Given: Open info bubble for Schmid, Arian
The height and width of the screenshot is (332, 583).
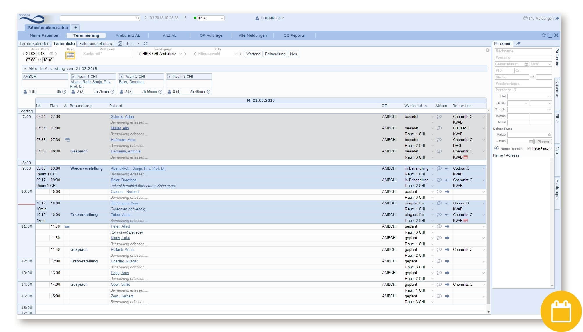Looking at the screenshot, I should [x=439, y=117].
